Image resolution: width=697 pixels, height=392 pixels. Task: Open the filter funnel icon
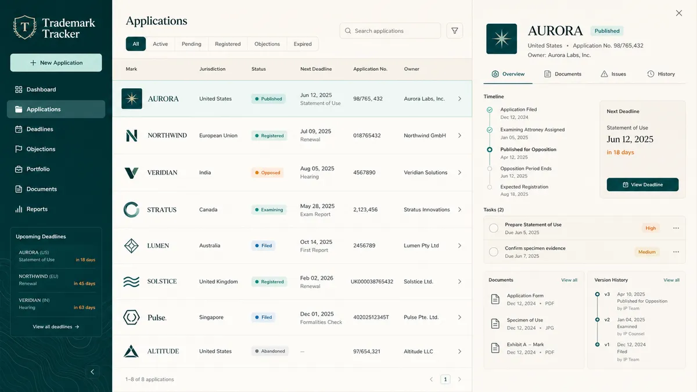[455, 31]
